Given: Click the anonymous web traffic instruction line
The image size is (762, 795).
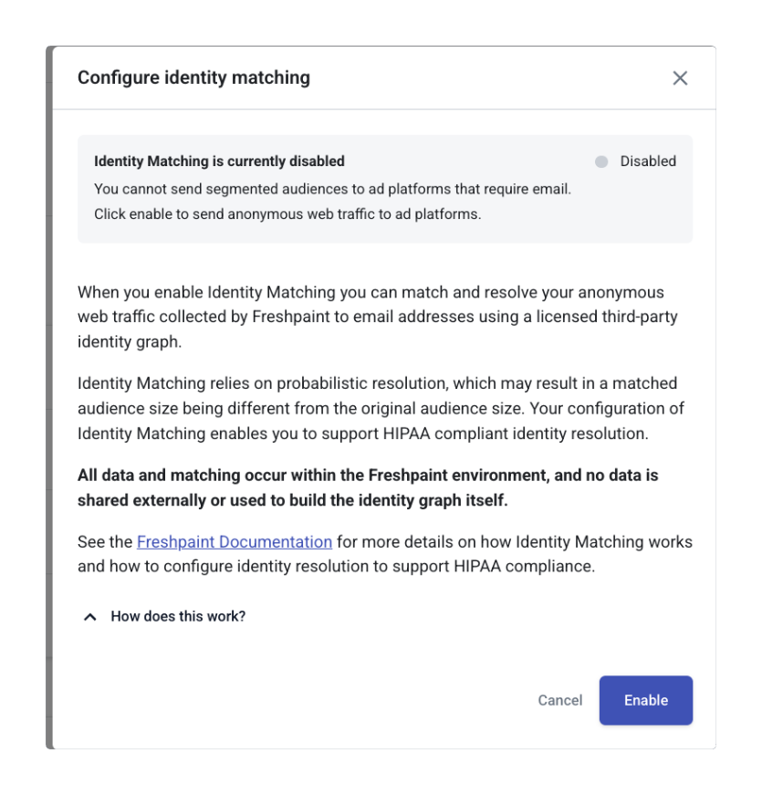Looking at the screenshot, I should click(287, 214).
